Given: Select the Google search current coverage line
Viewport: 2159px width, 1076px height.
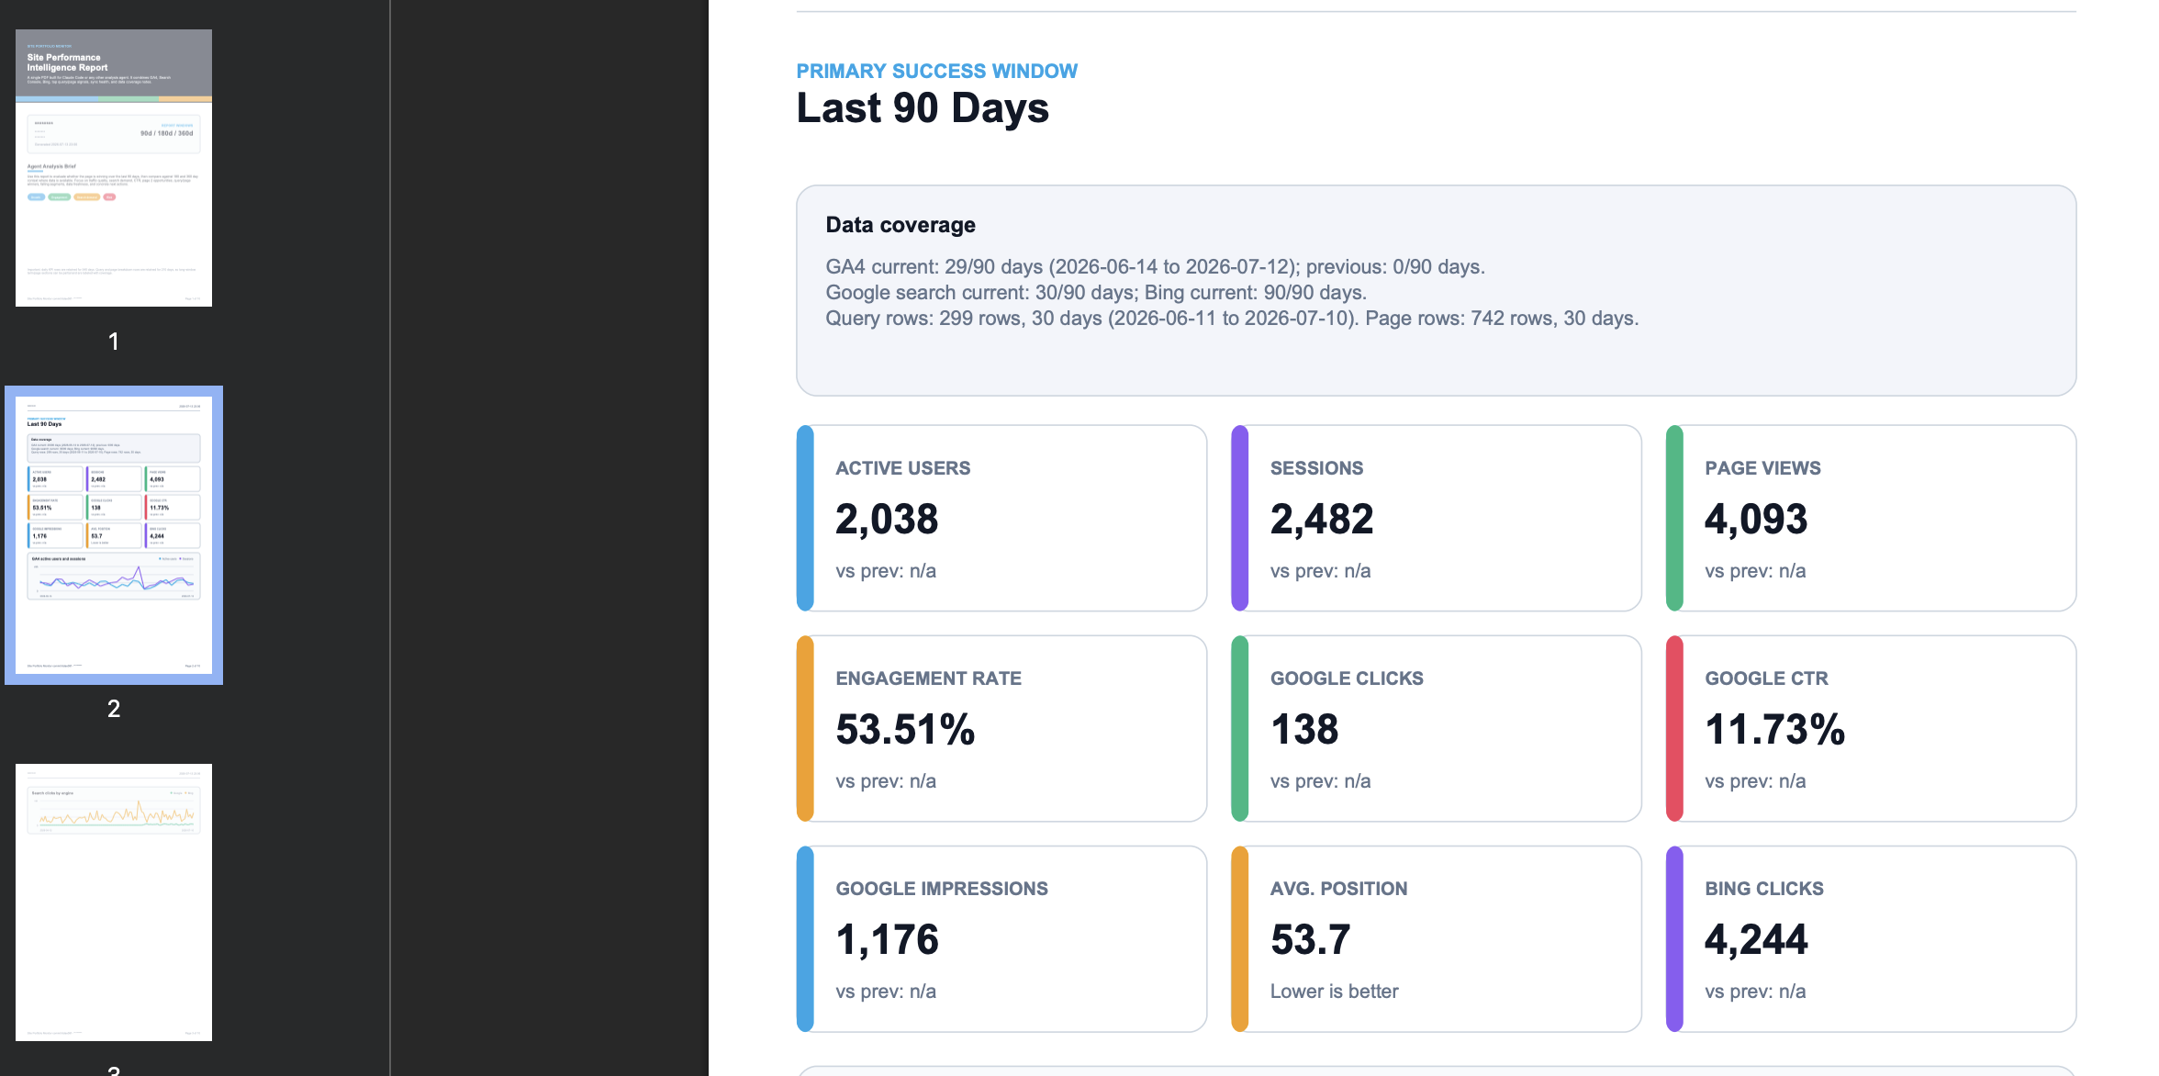Looking at the screenshot, I should pyautogui.click(x=1096, y=293).
